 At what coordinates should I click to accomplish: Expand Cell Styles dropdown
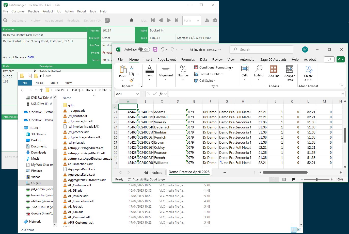(205, 81)
